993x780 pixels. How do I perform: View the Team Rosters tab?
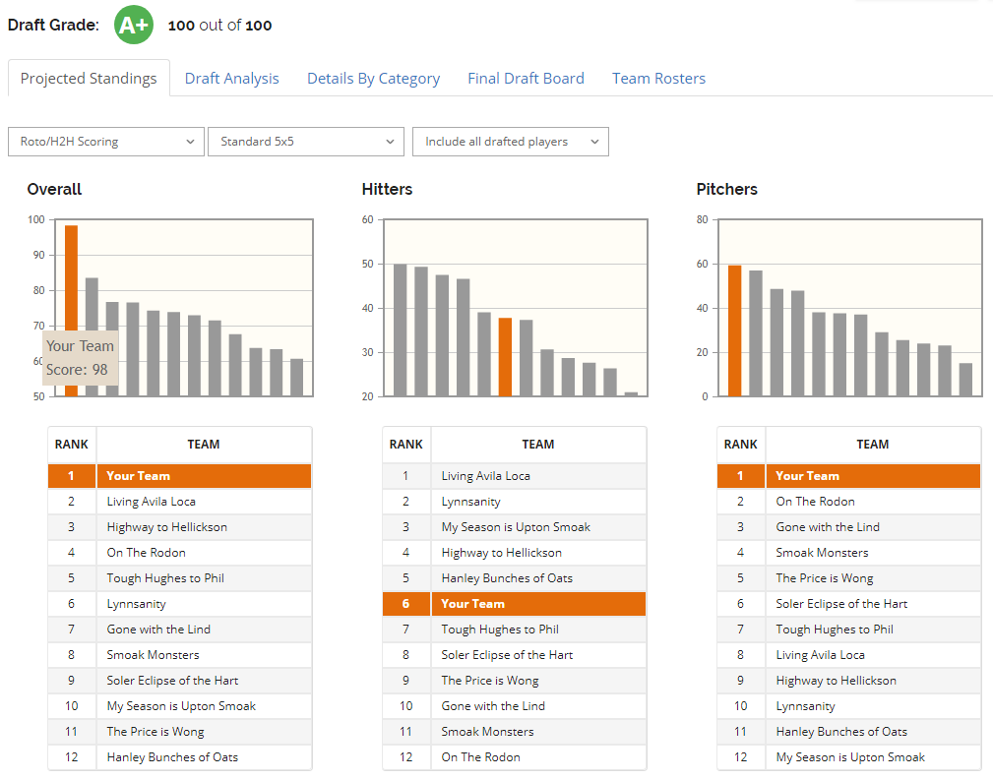click(x=658, y=79)
